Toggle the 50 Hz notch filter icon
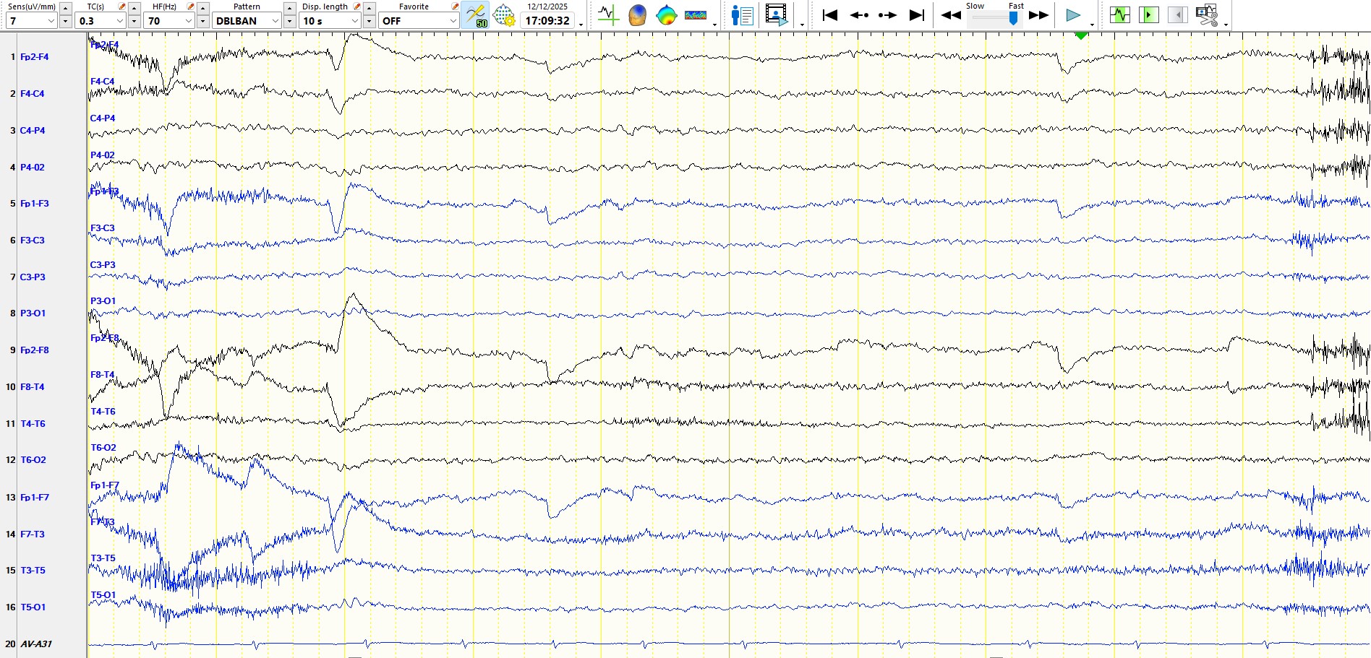The image size is (1371, 658). [x=476, y=15]
